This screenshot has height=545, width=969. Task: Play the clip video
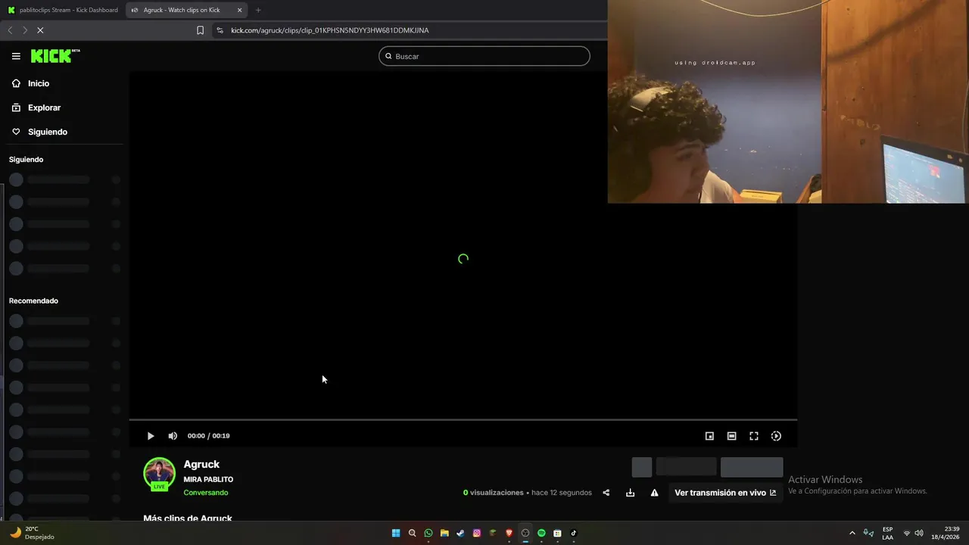point(150,436)
